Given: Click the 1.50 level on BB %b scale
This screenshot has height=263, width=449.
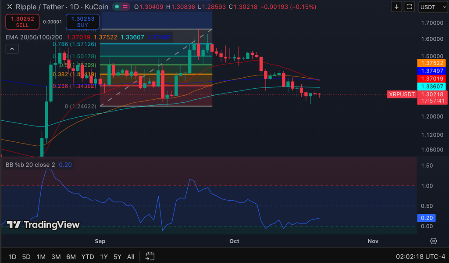Looking at the screenshot, I should tap(427, 166).
